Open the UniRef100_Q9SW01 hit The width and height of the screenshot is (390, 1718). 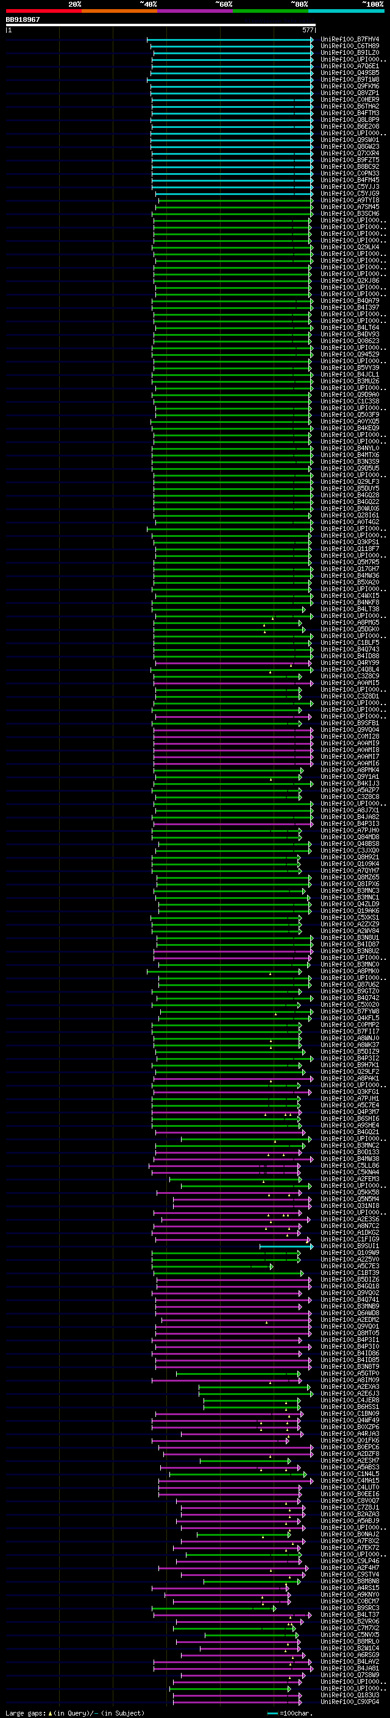(x=350, y=140)
